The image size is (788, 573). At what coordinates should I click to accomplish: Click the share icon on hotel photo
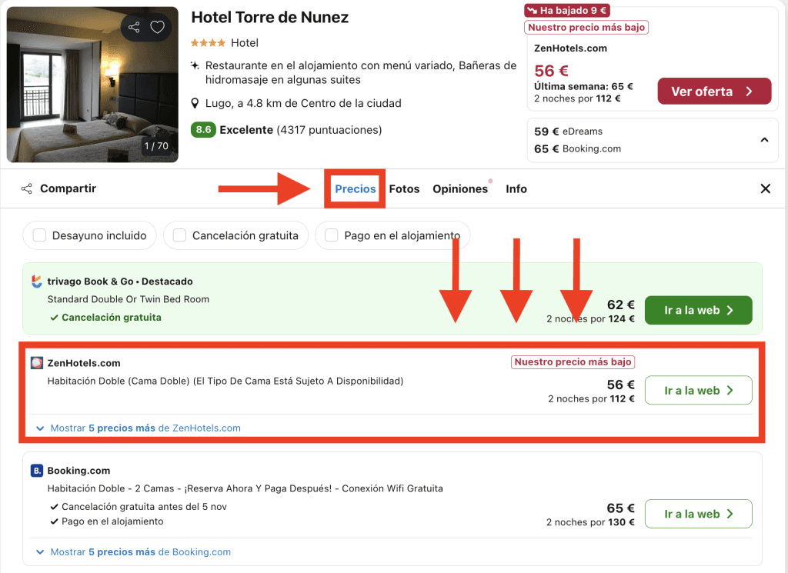pyautogui.click(x=135, y=28)
